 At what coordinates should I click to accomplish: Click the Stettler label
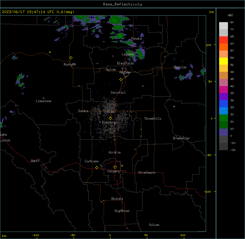point(180,67)
